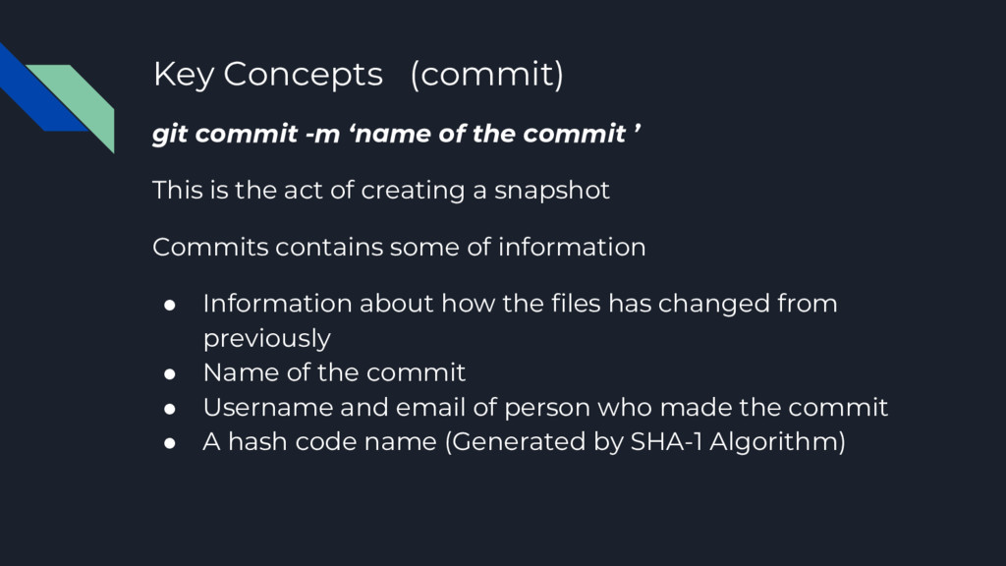Select the "Name of the commit" bullet text
Image resolution: width=1006 pixels, height=566 pixels.
[334, 373]
